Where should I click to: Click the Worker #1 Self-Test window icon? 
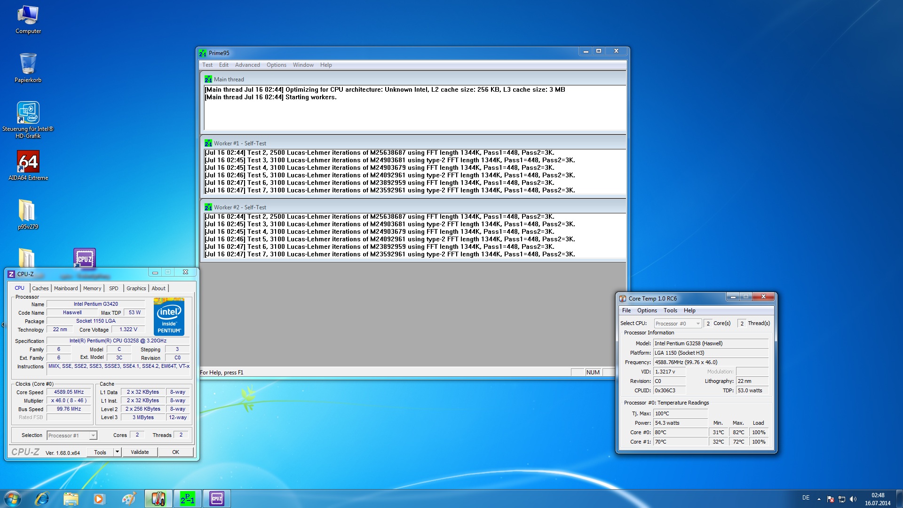tap(208, 143)
